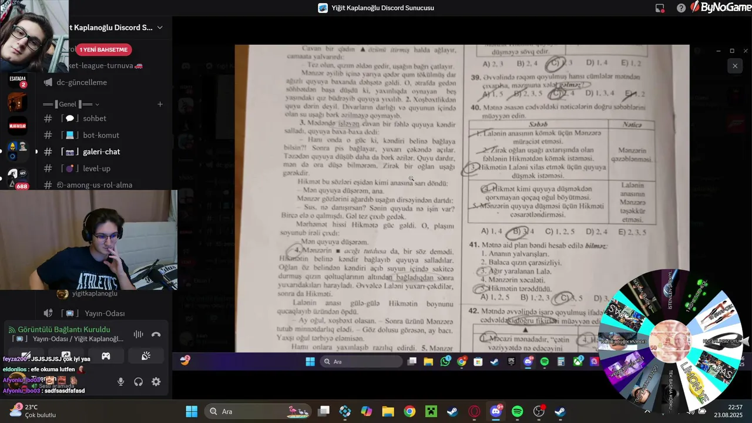Image resolution: width=752 pixels, height=423 pixels.
Task: Disconnect from the voice call
Action: [156, 334]
